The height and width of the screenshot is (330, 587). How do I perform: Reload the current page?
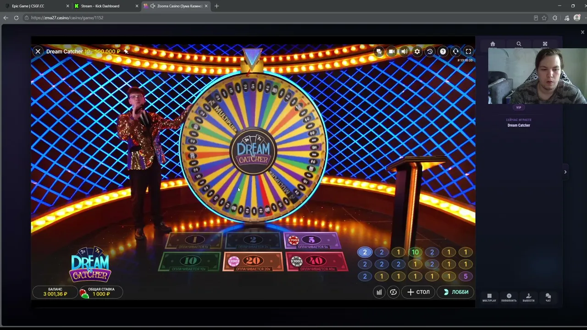point(16,18)
